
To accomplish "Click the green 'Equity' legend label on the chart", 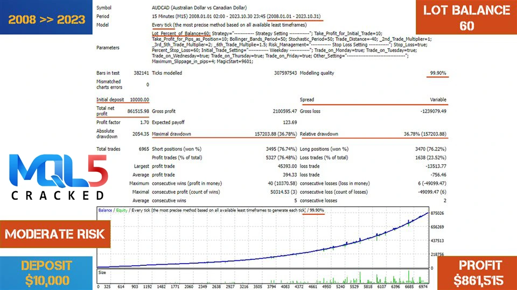I will 122,210.
